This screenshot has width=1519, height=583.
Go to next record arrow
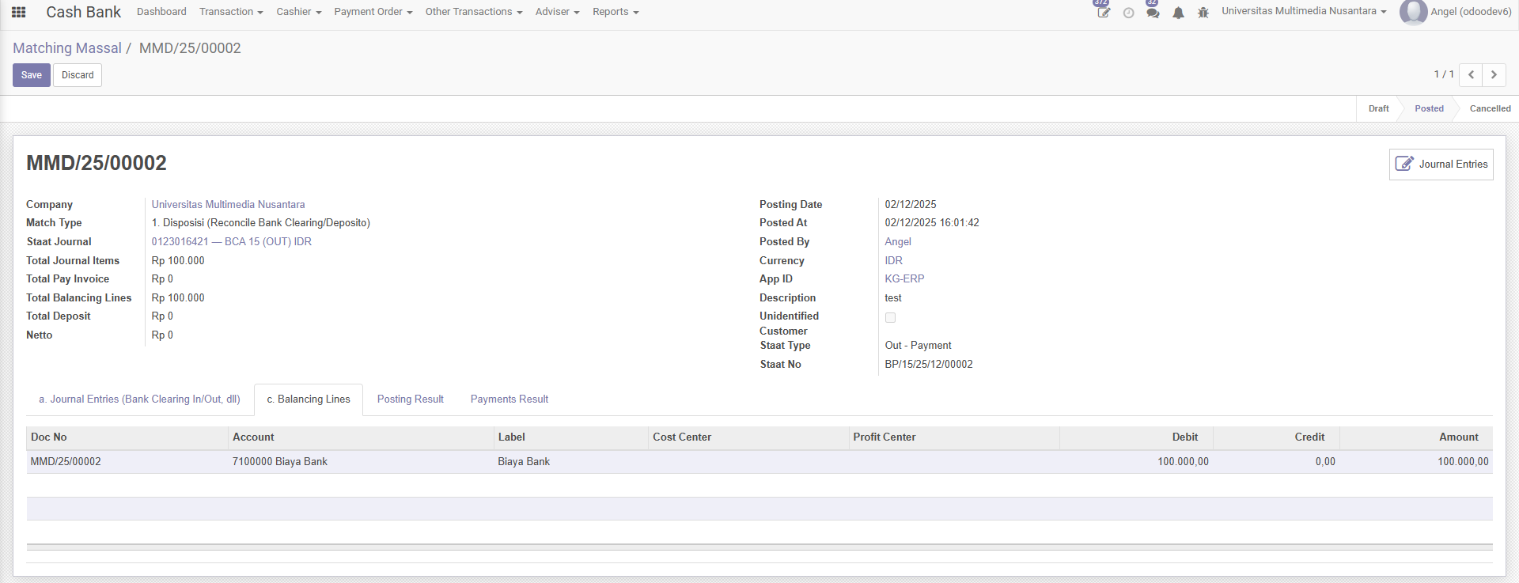coord(1494,74)
